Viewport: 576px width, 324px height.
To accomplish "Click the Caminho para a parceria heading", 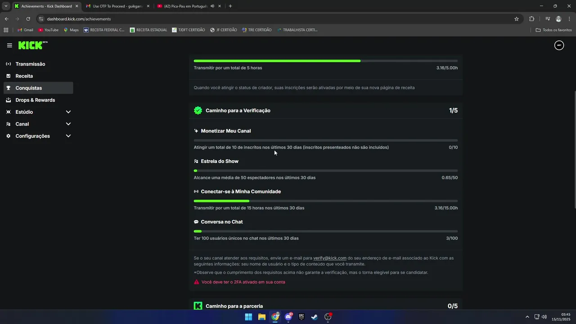I will 234,306.
